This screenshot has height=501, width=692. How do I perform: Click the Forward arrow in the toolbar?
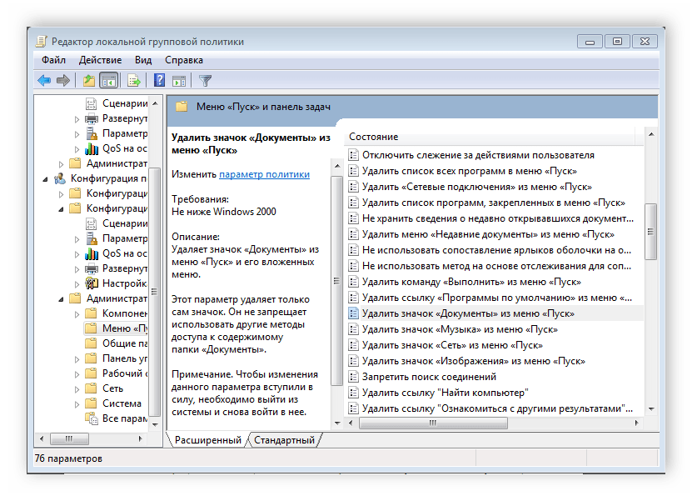[x=62, y=81]
